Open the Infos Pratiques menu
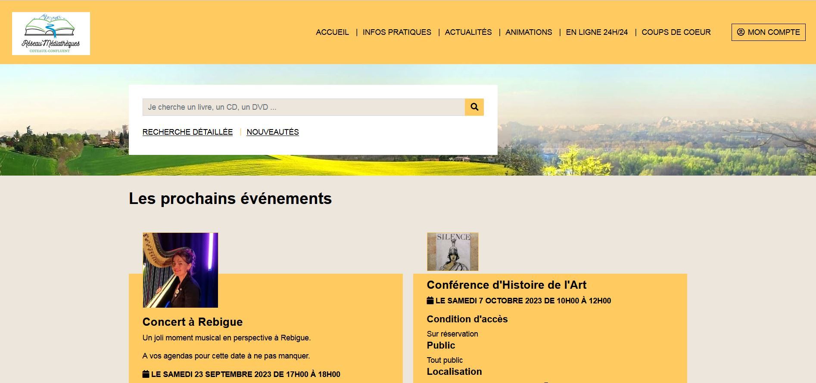 (397, 32)
